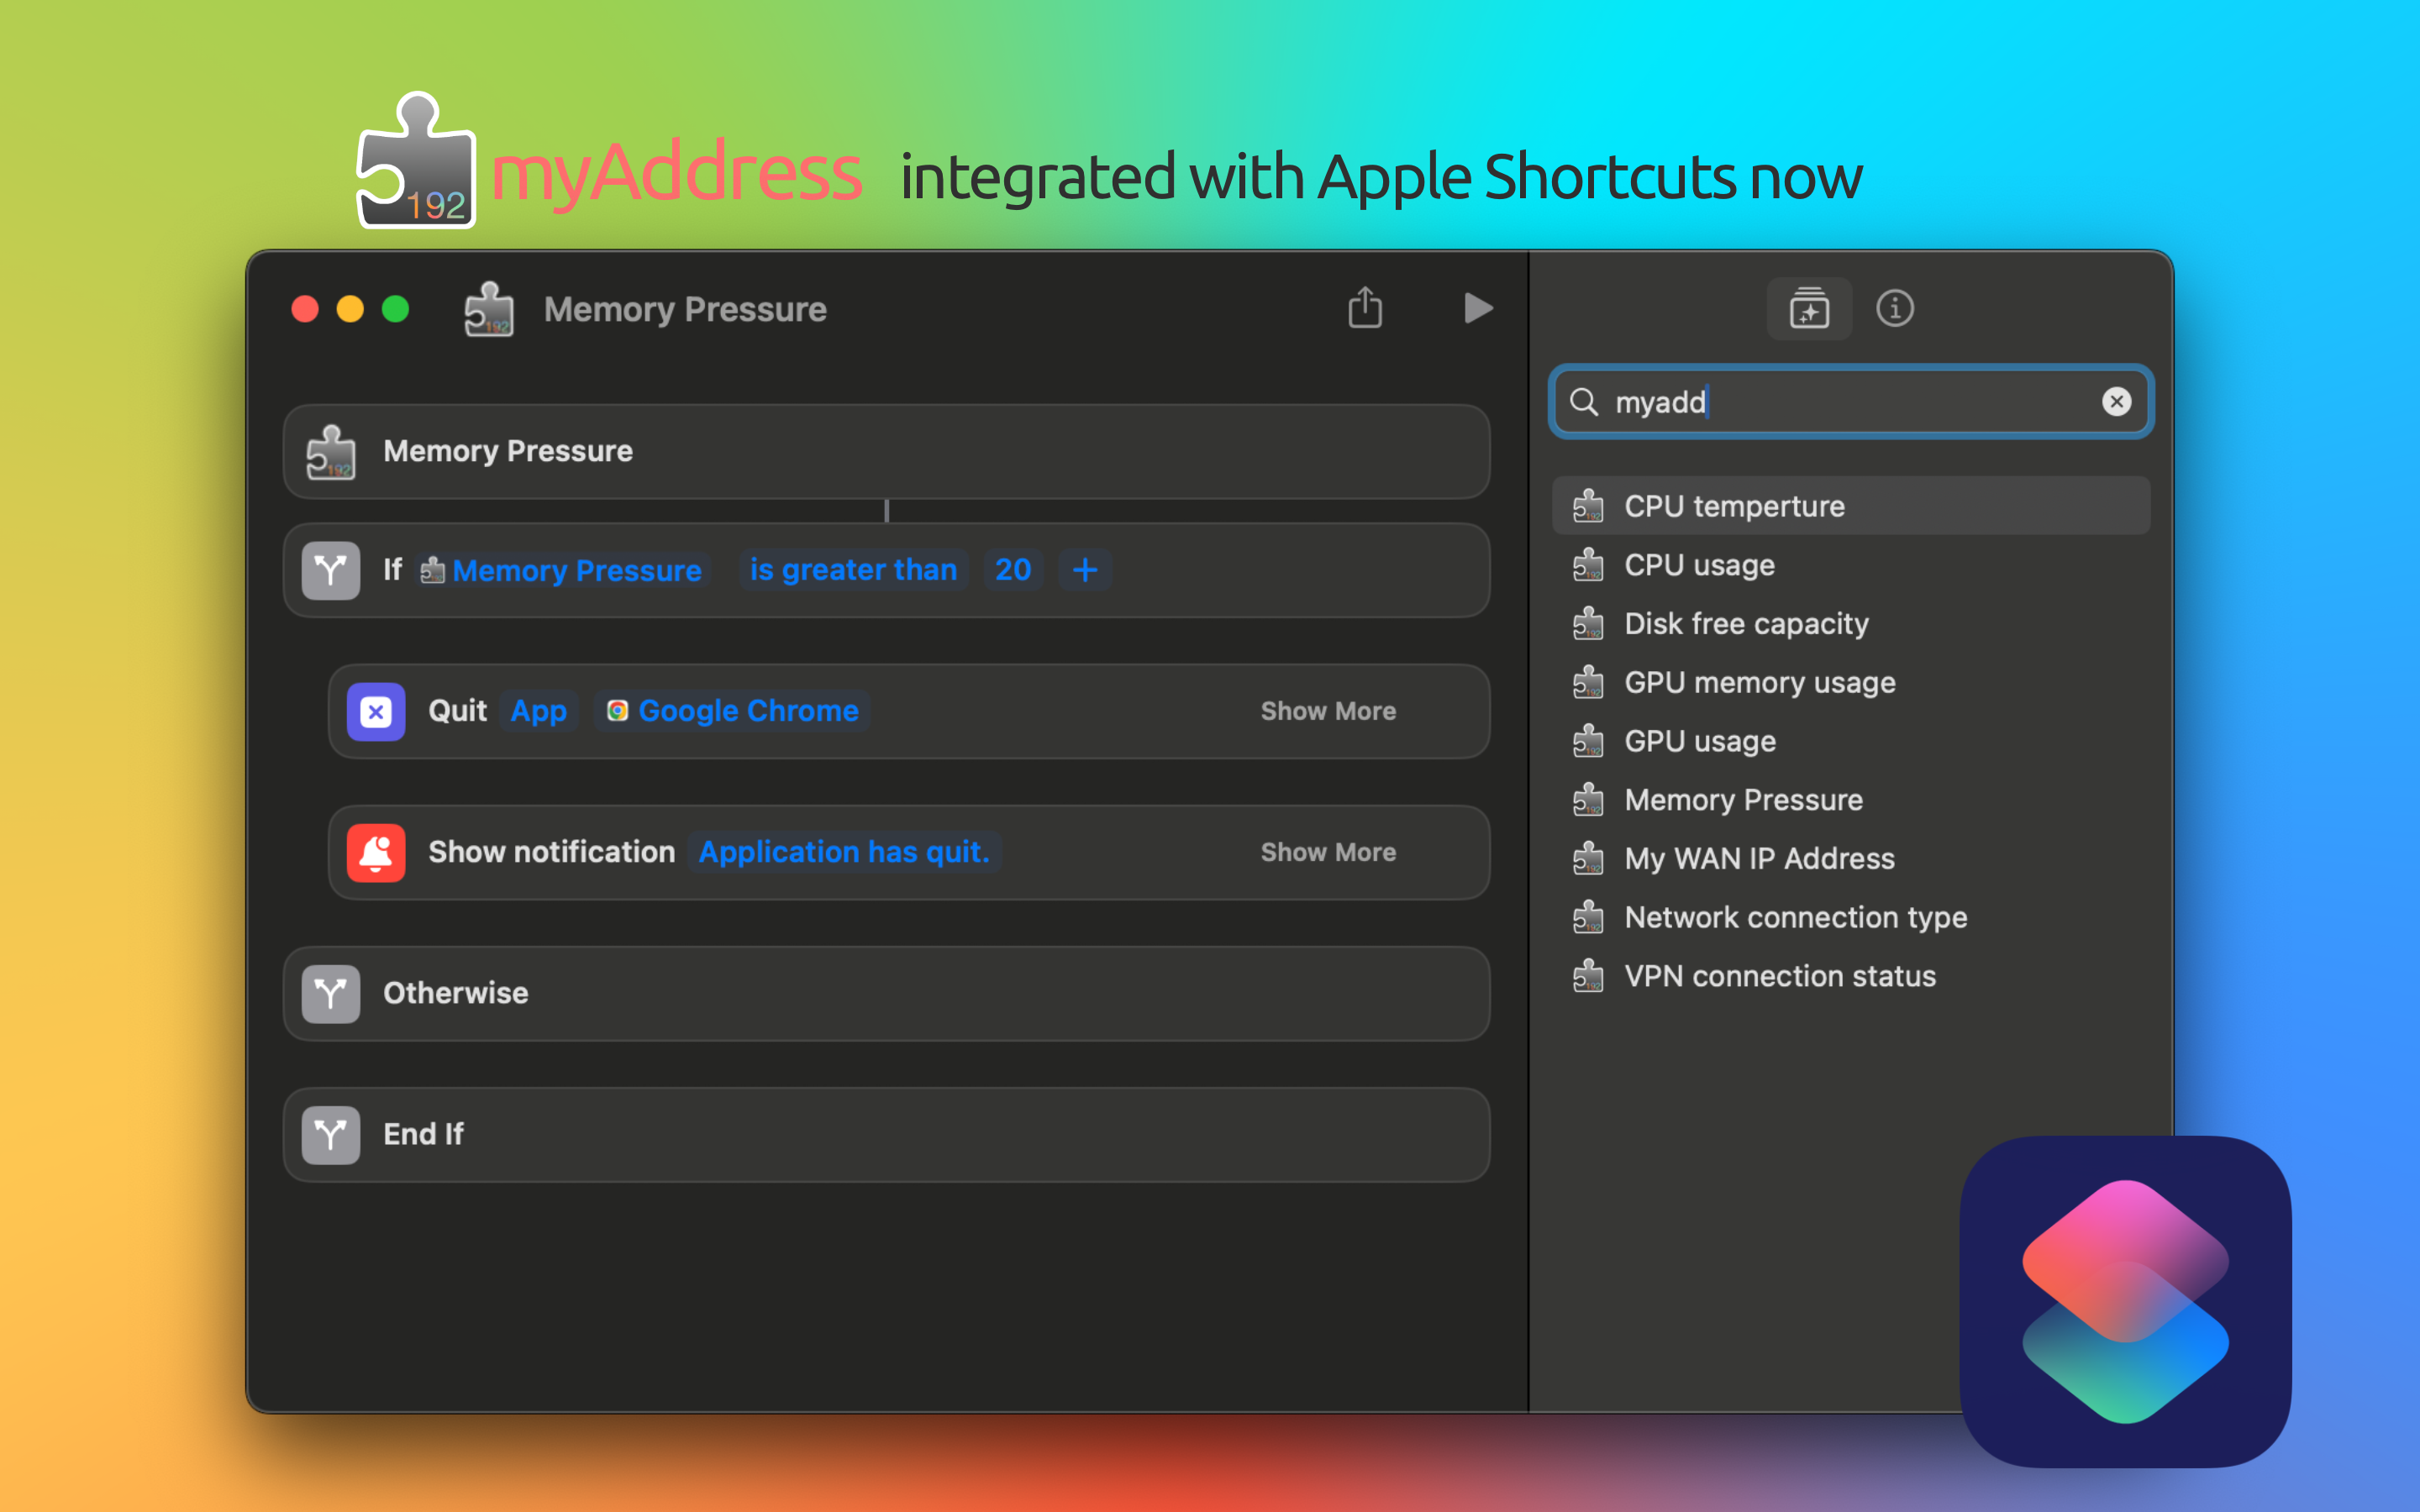Click the shortcut icon in the title bar
Viewport: 2420px width, 1512px height.
tap(489, 309)
